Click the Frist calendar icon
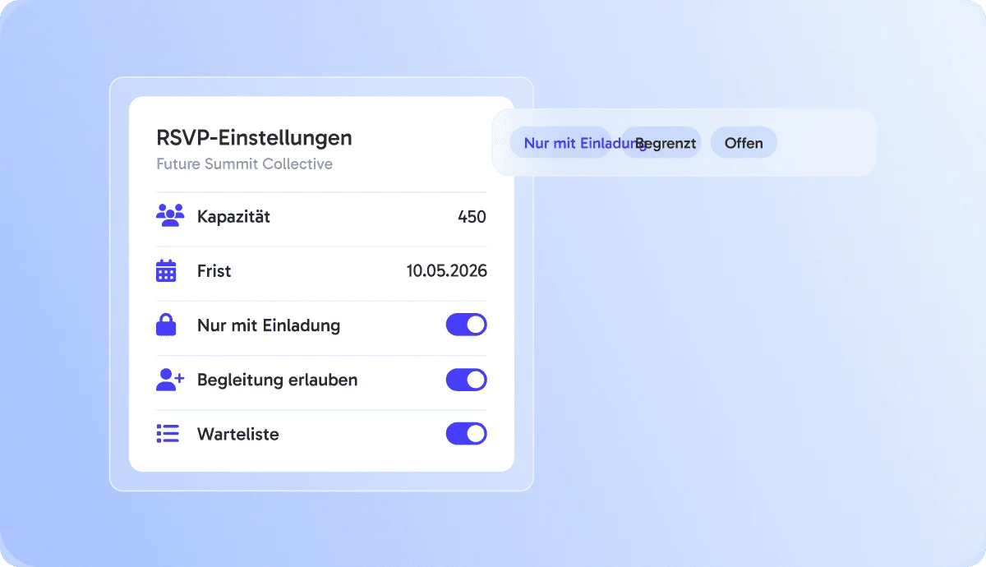Image resolution: width=986 pixels, height=567 pixels. point(166,271)
